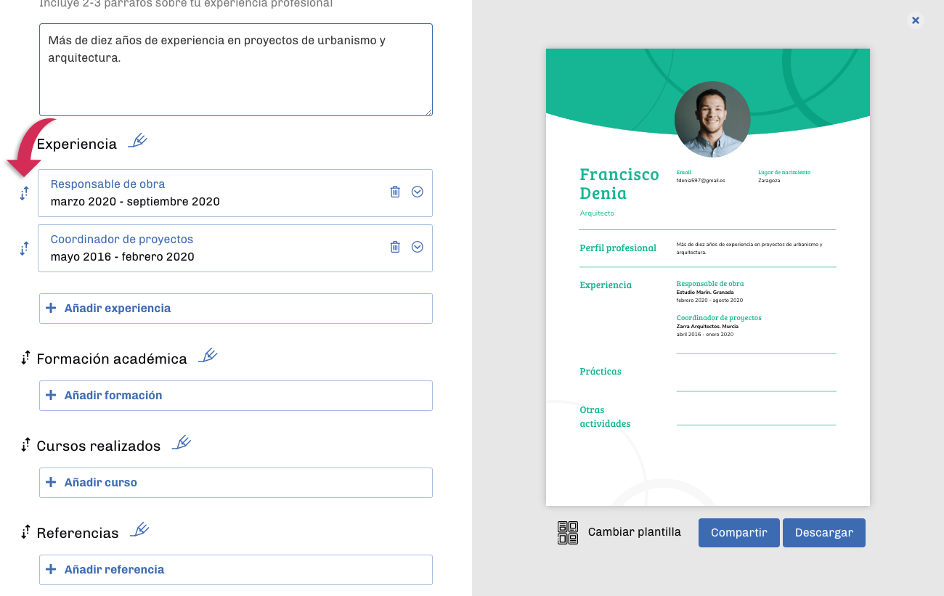Click the profile photo in the CV preview
Image resolution: width=944 pixels, height=596 pixels.
click(712, 119)
